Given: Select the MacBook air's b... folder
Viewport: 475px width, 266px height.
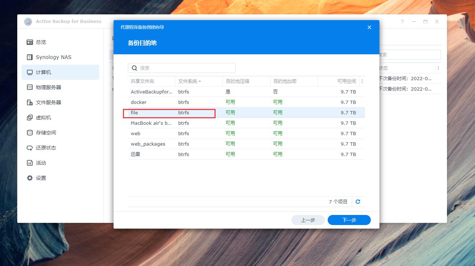Looking at the screenshot, I should [x=246, y=123].
